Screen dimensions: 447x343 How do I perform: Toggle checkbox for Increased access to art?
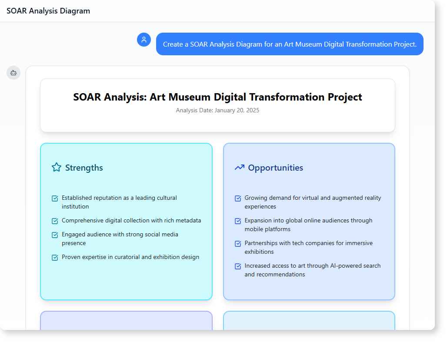(x=238, y=266)
